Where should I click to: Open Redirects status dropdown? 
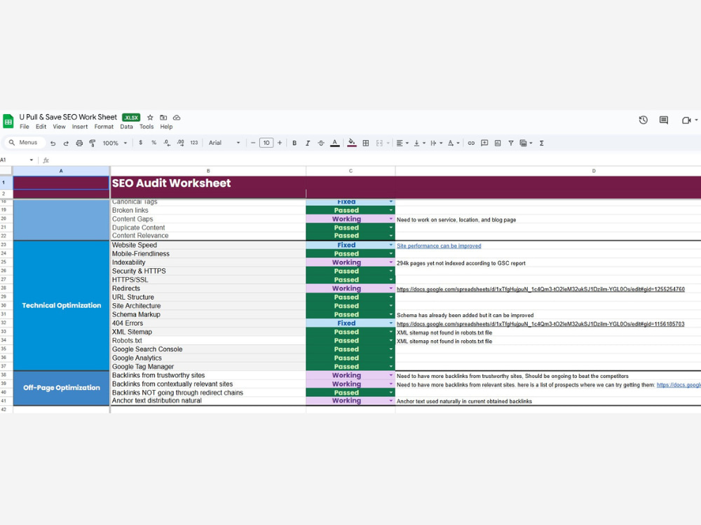pyautogui.click(x=390, y=288)
